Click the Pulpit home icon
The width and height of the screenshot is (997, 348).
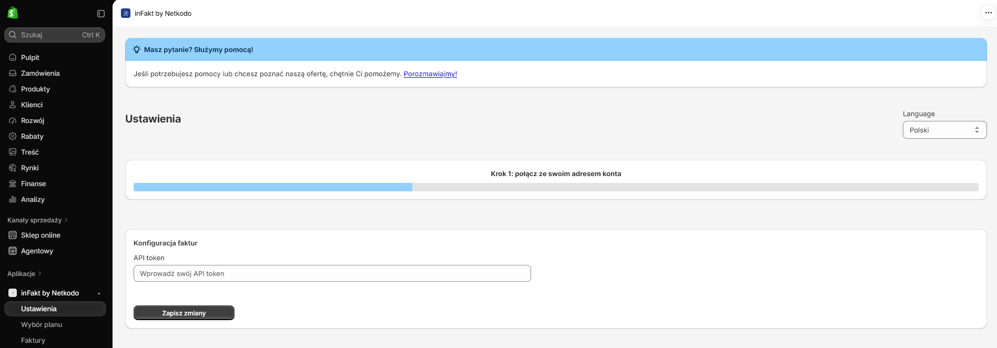pyautogui.click(x=13, y=57)
